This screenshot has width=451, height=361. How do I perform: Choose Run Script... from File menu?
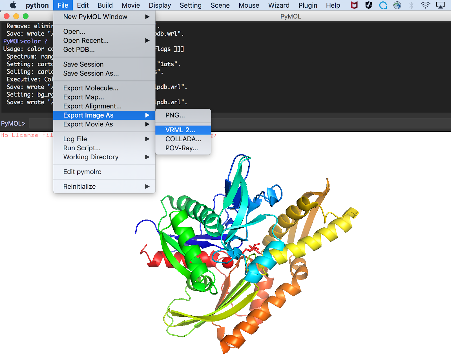pos(104,148)
